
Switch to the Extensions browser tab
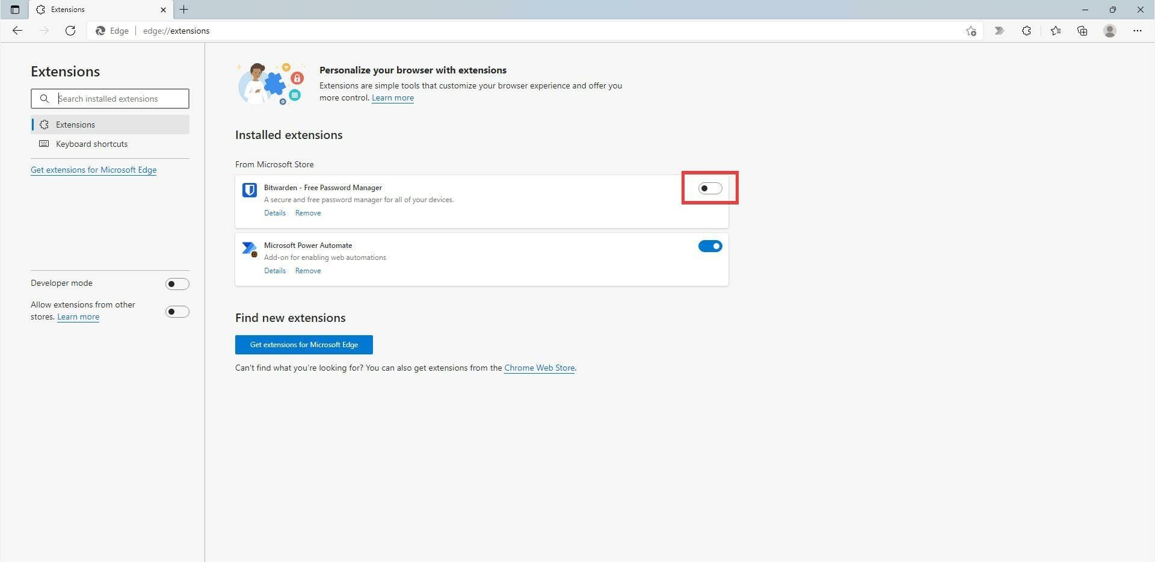coord(101,10)
